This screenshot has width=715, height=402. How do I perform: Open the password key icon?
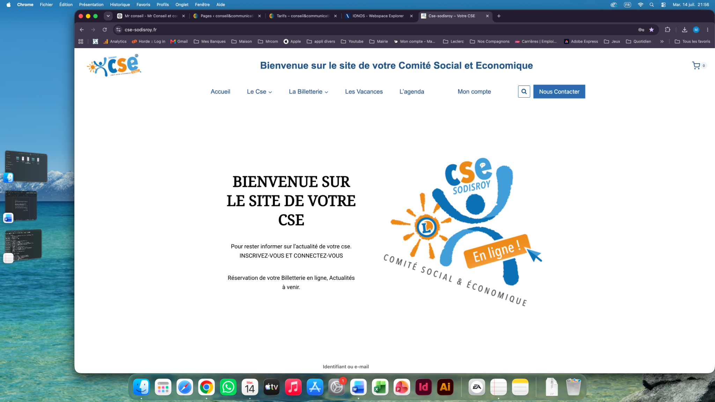click(x=641, y=30)
